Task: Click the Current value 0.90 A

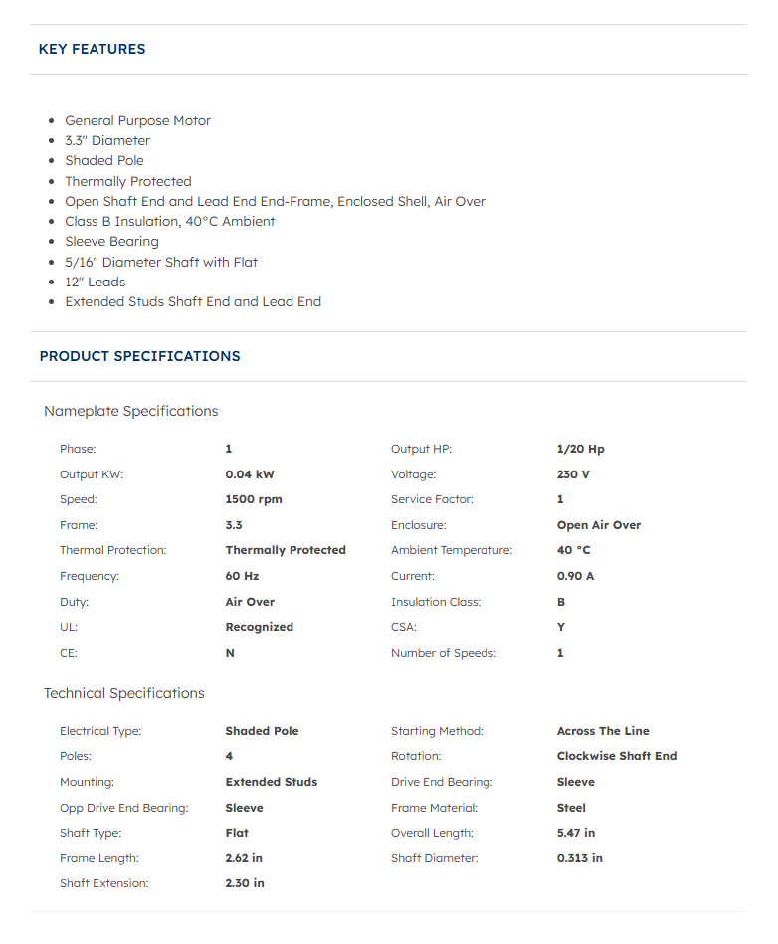Action: tap(575, 576)
